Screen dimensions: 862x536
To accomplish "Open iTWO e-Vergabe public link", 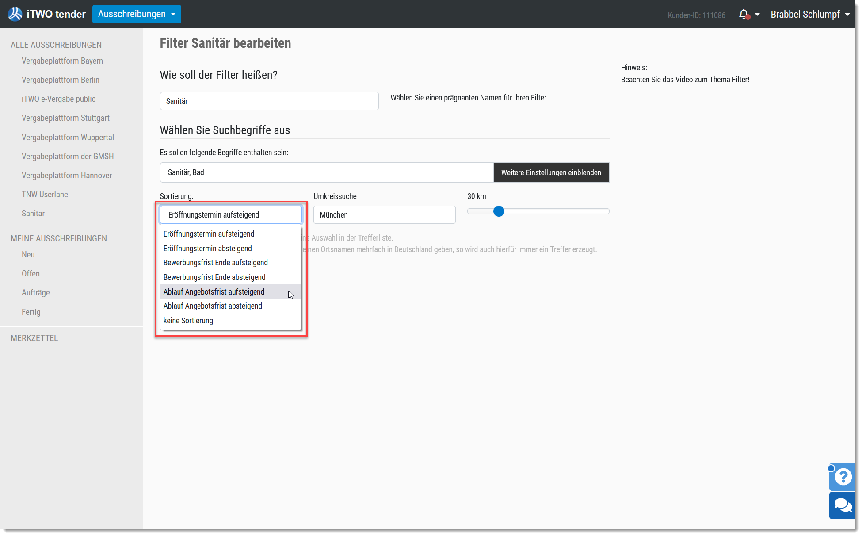I will tap(59, 99).
